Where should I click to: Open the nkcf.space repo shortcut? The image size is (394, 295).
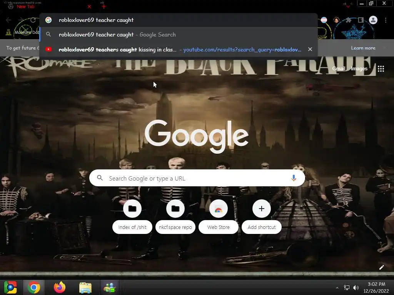(175, 216)
